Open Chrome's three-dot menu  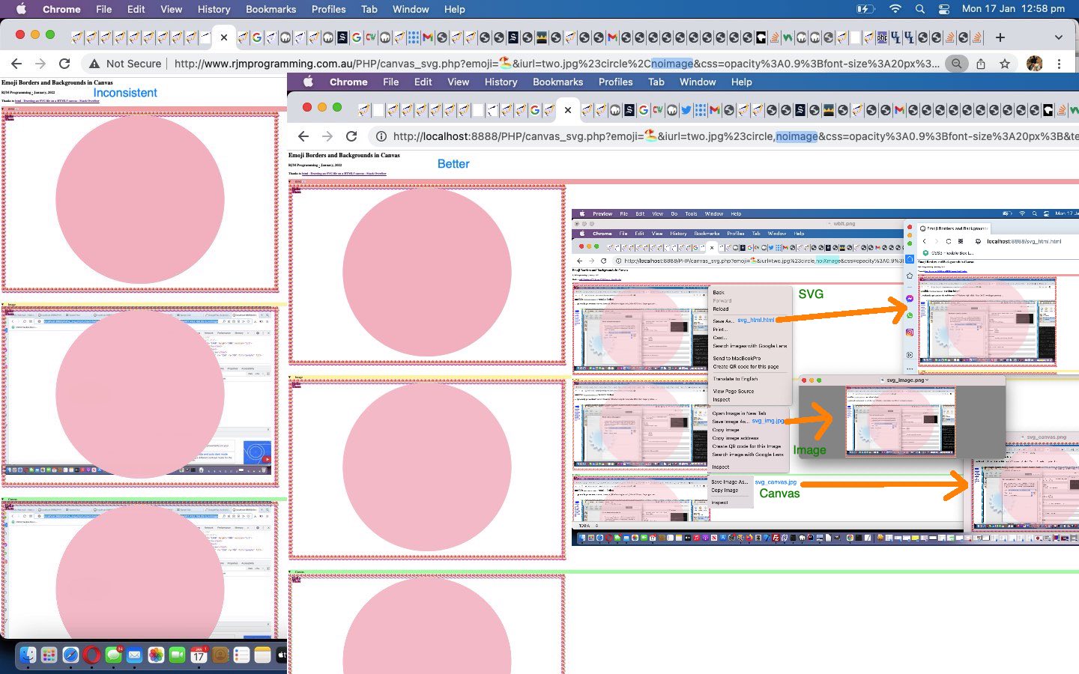click(x=1059, y=64)
